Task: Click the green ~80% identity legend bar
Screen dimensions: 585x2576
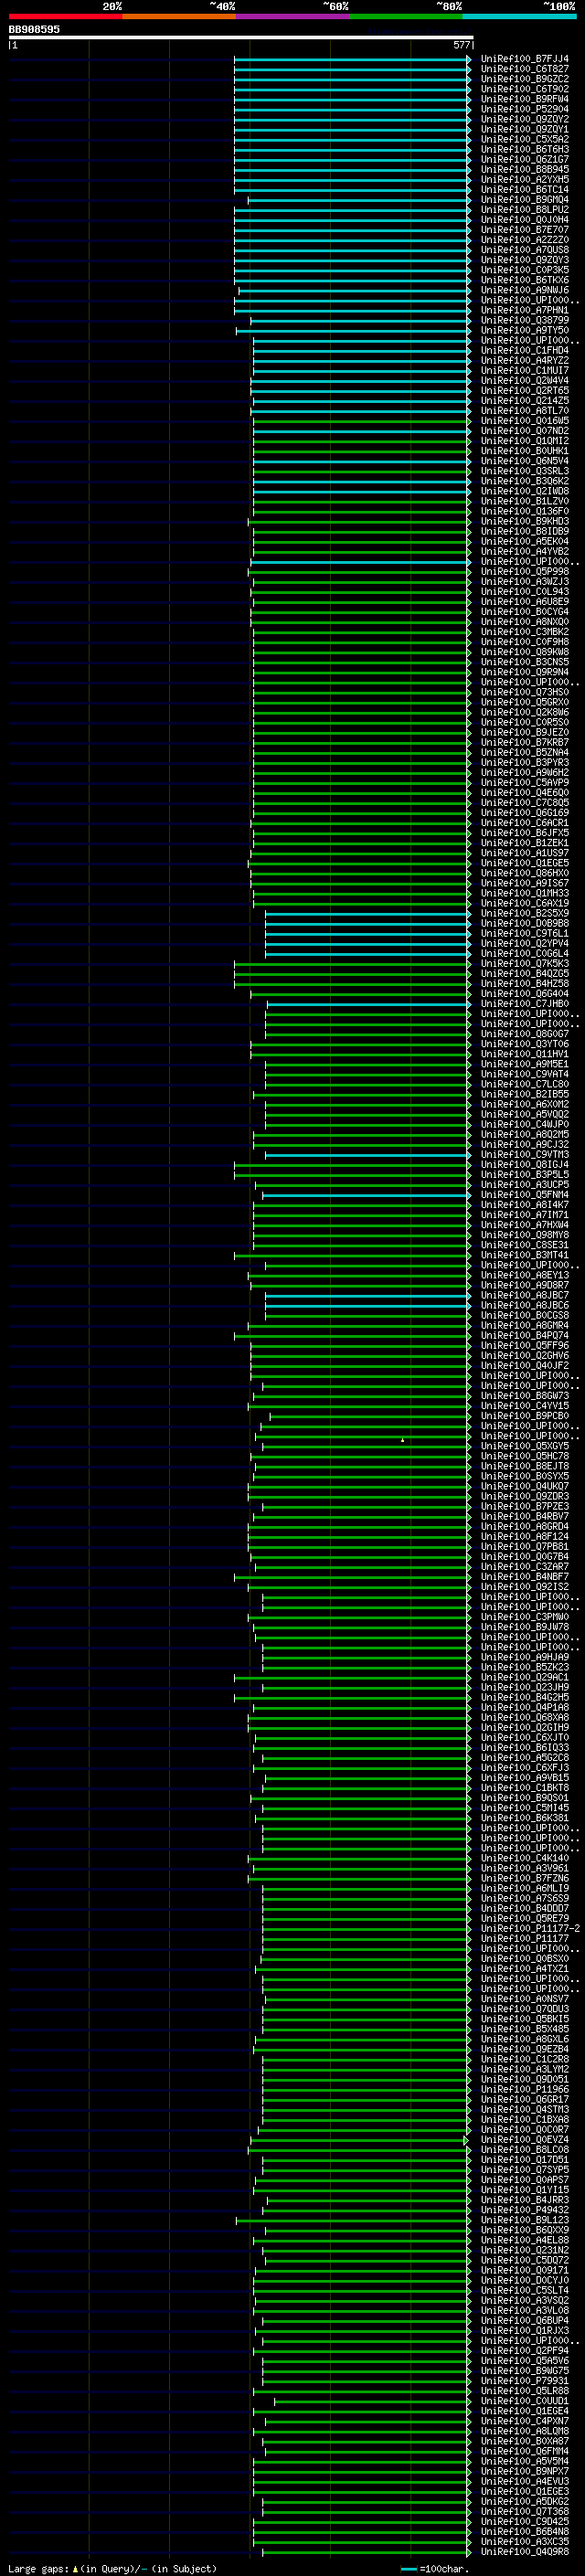Action: click(x=406, y=16)
